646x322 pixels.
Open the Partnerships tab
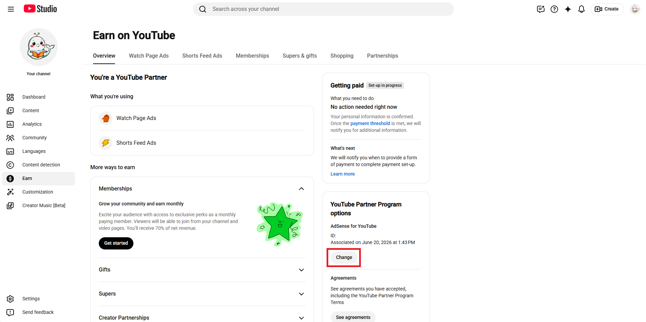pos(383,56)
